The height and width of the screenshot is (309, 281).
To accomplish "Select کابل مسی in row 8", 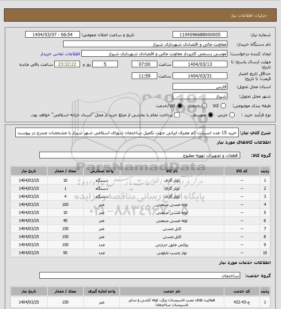I will [172, 237].
